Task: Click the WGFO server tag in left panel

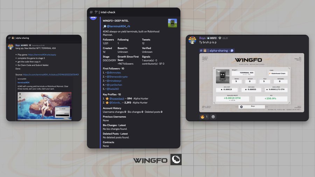Action: point(24,45)
